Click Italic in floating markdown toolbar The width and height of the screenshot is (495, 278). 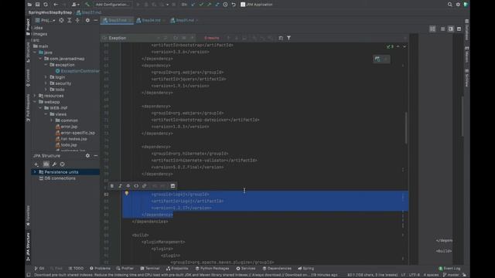point(120,186)
